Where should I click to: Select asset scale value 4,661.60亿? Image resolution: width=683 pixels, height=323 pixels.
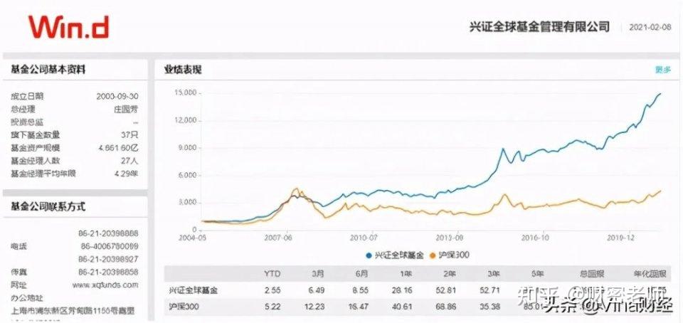pyautogui.click(x=118, y=148)
